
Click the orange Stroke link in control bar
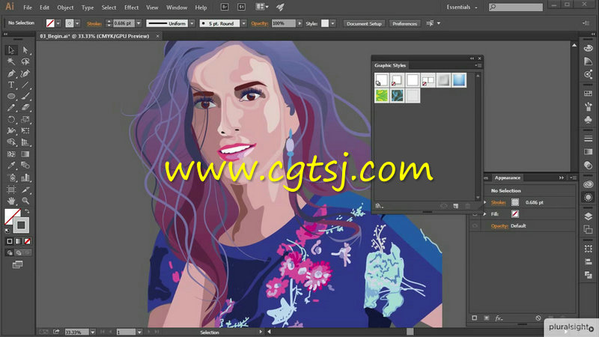click(x=94, y=24)
